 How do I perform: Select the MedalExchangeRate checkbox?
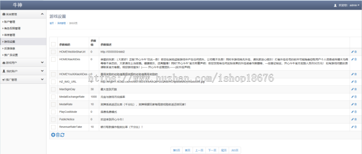click(53, 97)
